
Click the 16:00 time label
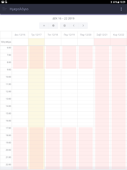pyautogui.click(x=8, y=121)
